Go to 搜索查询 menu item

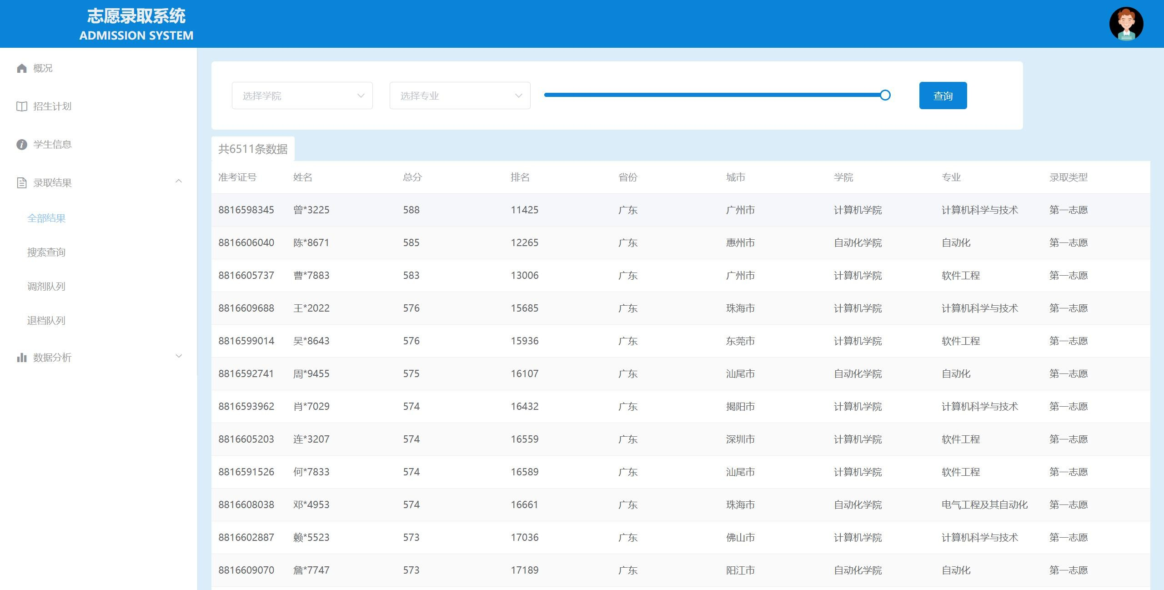46,252
